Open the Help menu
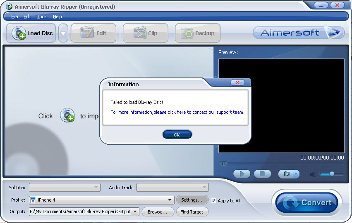 57,16
